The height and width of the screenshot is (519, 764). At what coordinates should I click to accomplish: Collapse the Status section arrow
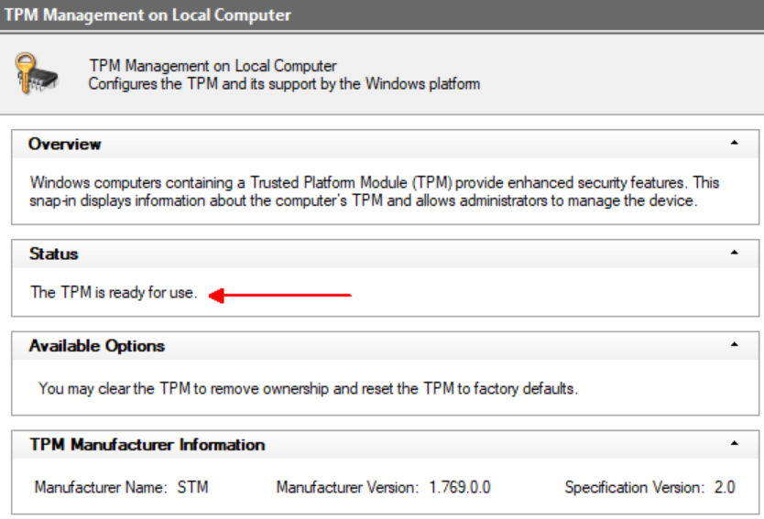click(735, 253)
